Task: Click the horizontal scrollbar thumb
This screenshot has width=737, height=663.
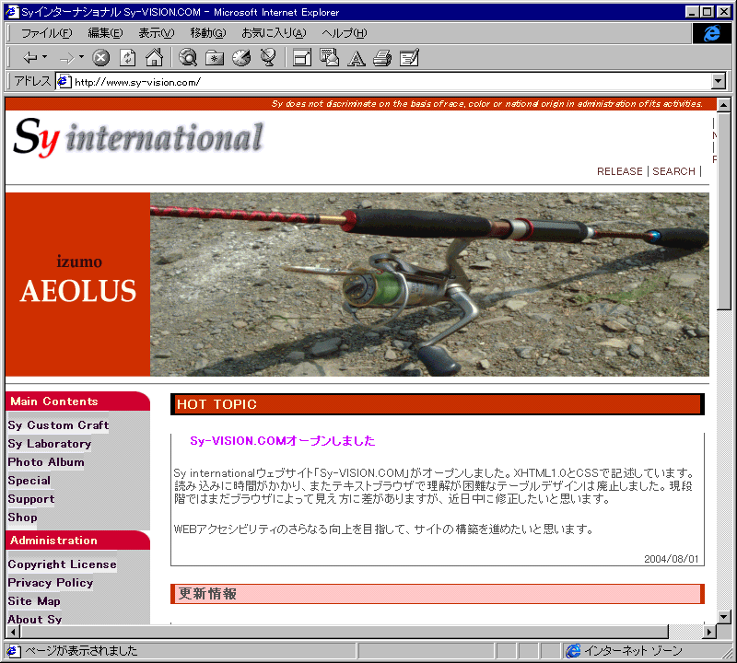Action: click(x=344, y=632)
